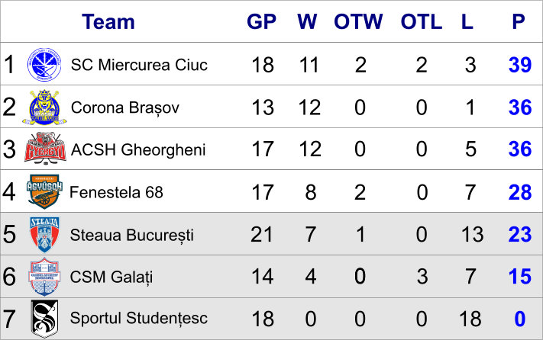
Task: Select the Sportul Studențesc black-white logo
Action: click(44, 318)
